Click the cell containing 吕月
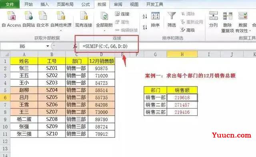Viewport: 256px width, 157px height. pos(24,98)
